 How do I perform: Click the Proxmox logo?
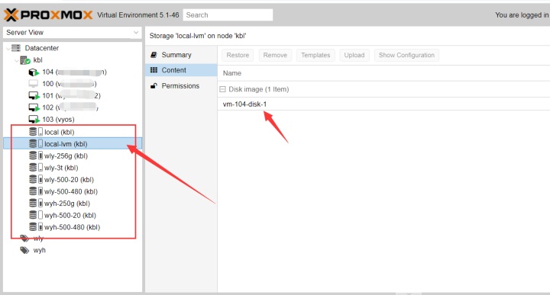click(48, 15)
